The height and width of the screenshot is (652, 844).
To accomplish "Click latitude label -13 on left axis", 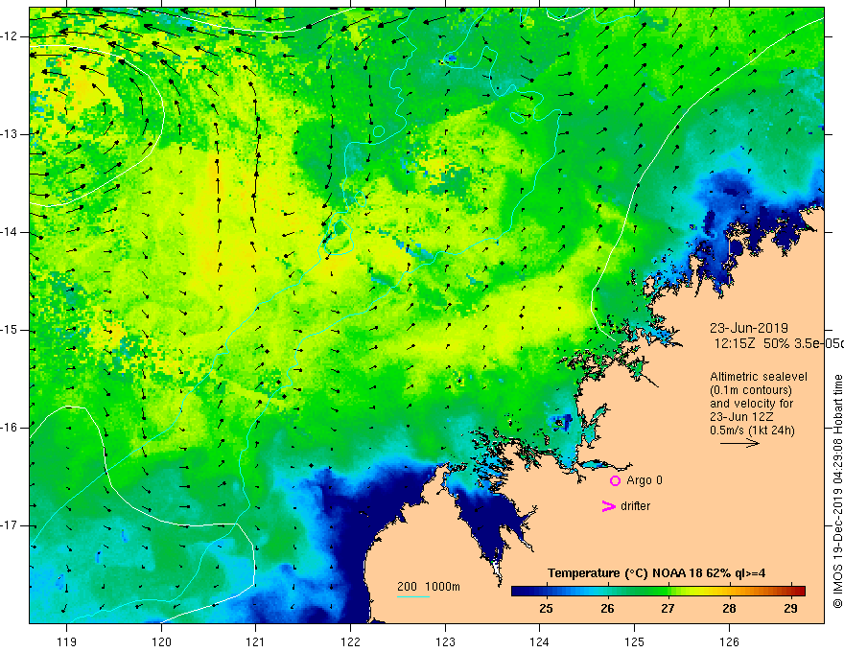I will [x=10, y=134].
